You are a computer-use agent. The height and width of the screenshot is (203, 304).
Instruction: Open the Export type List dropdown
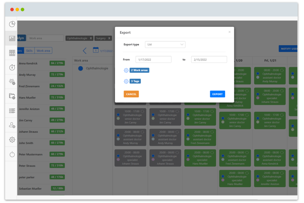point(165,44)
